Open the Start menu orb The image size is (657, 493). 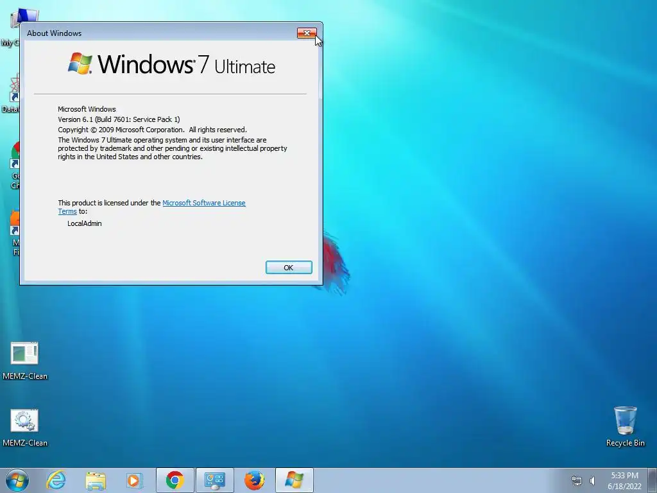coord(17,480)
